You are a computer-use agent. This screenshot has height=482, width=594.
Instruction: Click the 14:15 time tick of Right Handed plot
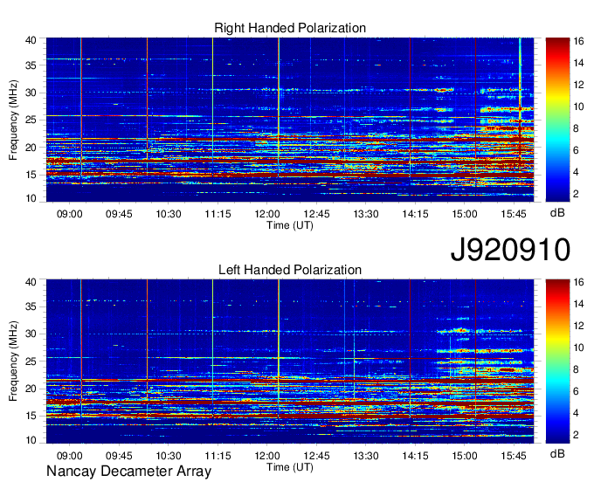(415, 214)
